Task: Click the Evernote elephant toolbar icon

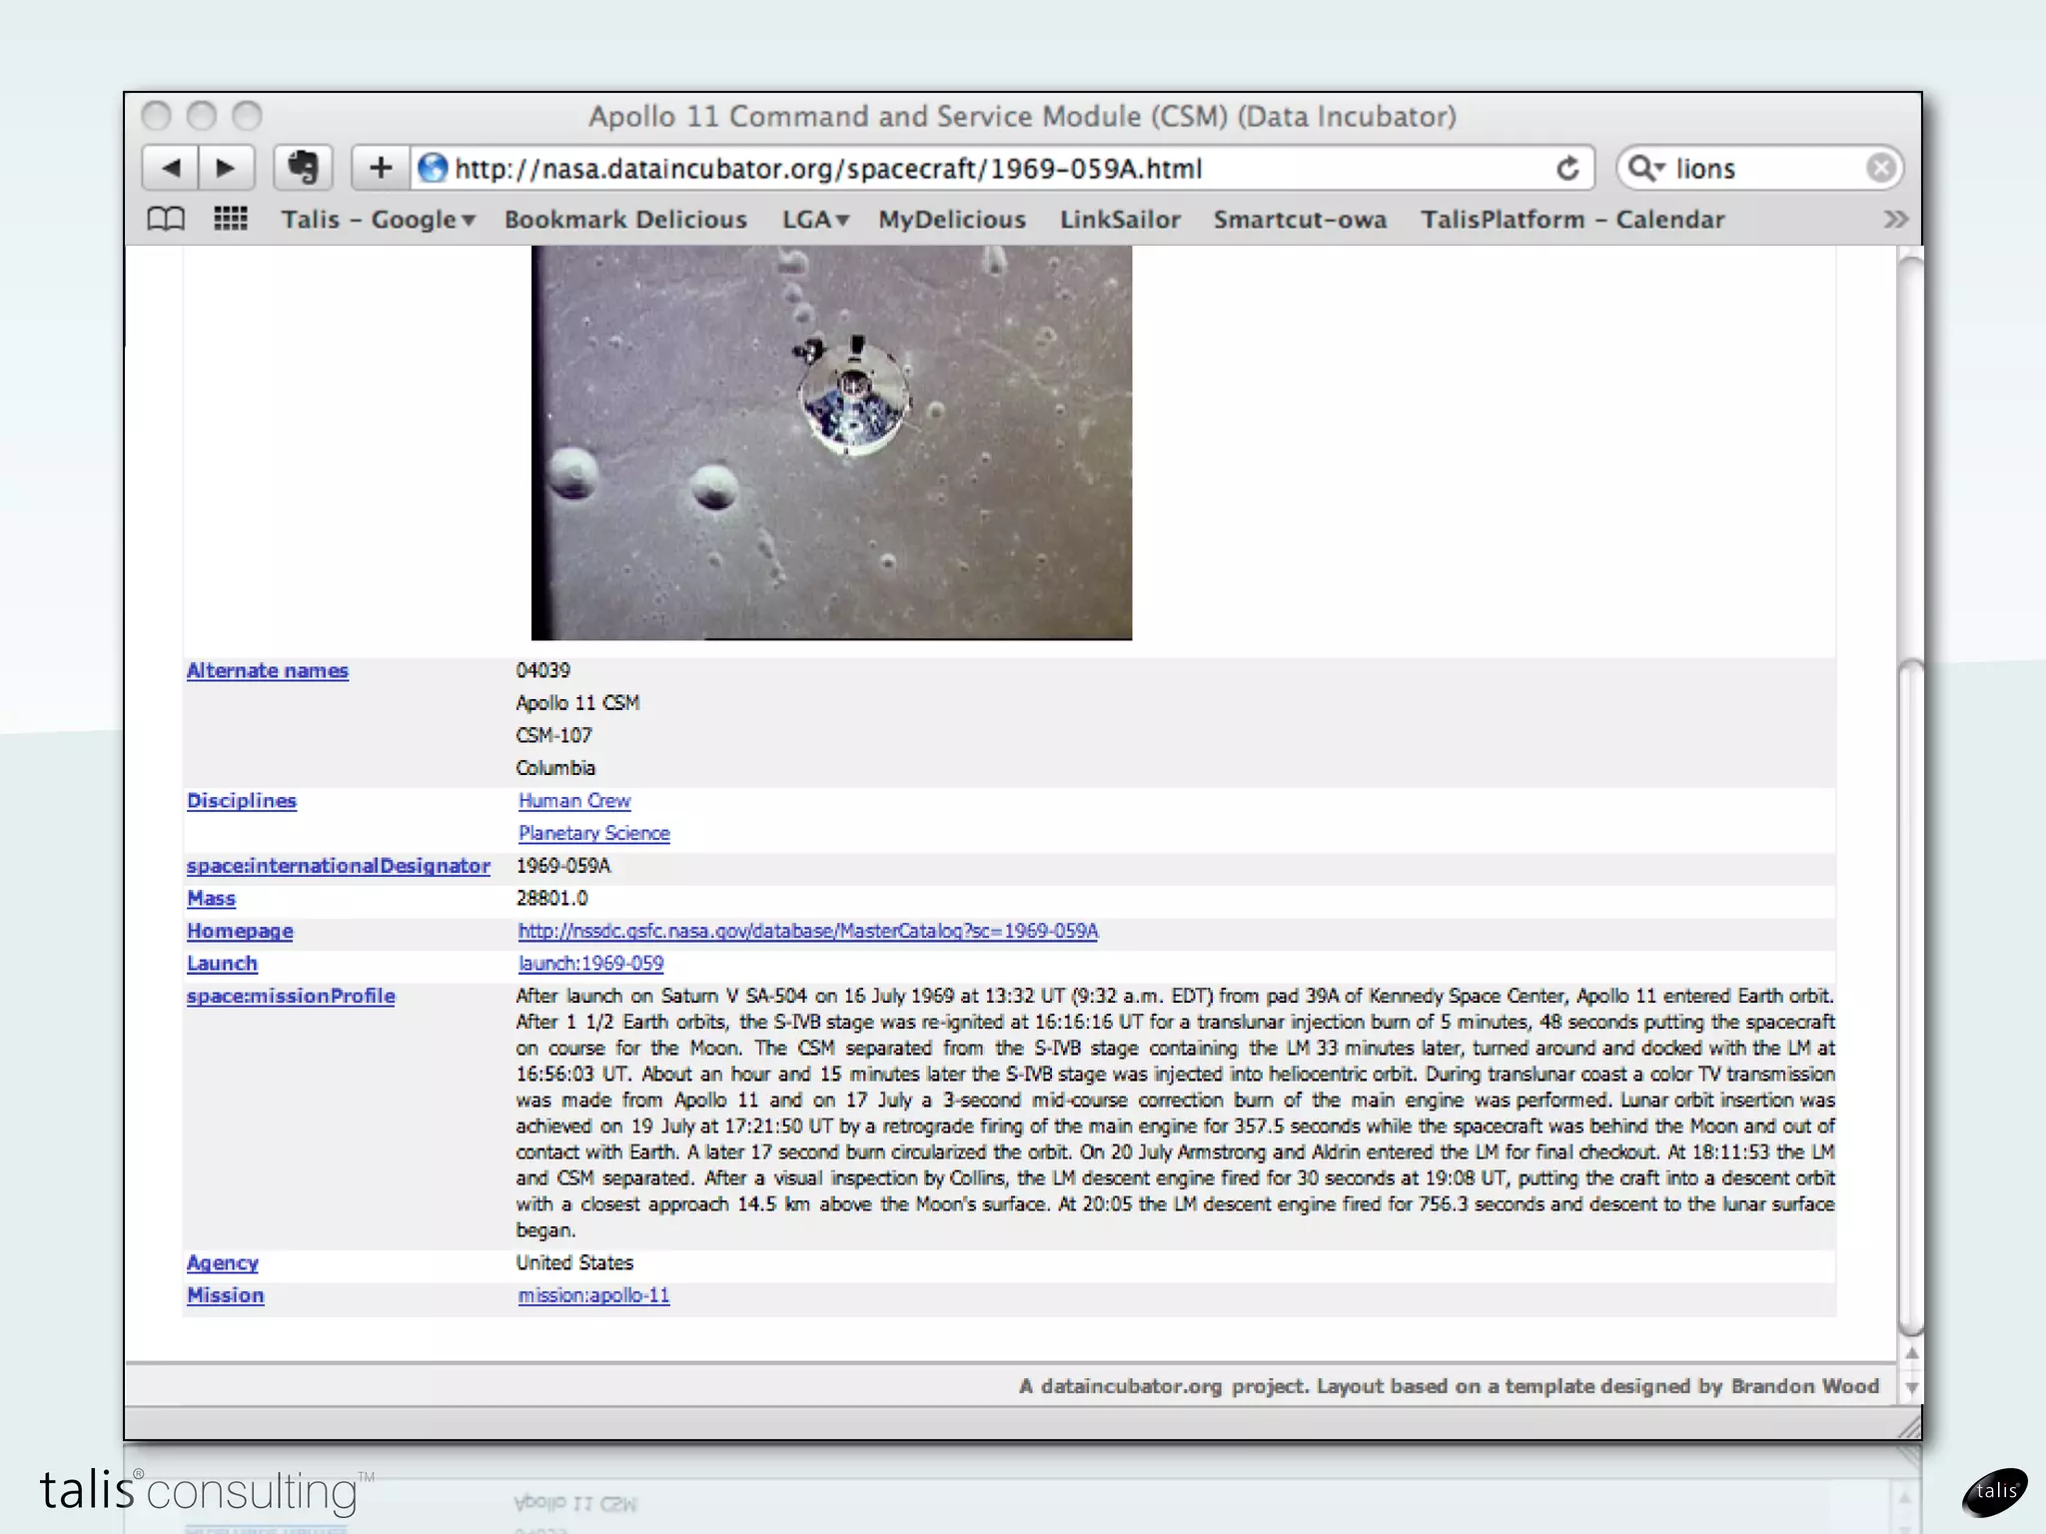Action: 303,168
